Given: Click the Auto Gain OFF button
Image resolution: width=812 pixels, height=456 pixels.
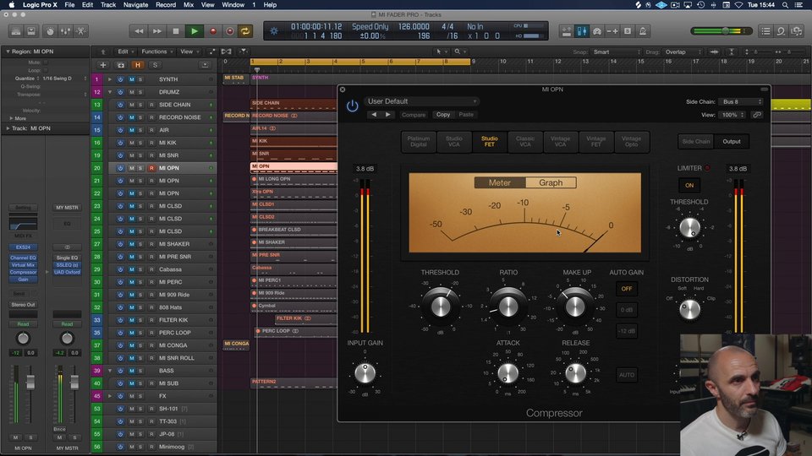Looking at the screenshot, I should click(627, 289).
